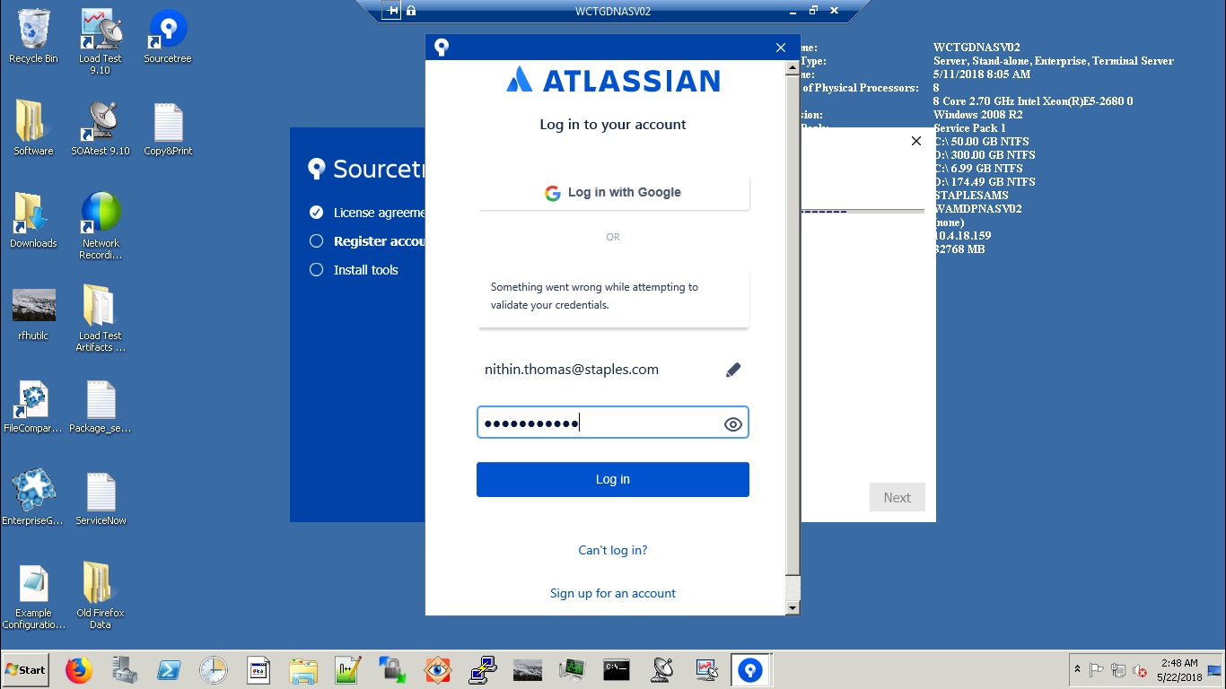Open the "Can't log in?" link
The image size is (1226, 689).
pyautogui.click(x=612, y=549)
